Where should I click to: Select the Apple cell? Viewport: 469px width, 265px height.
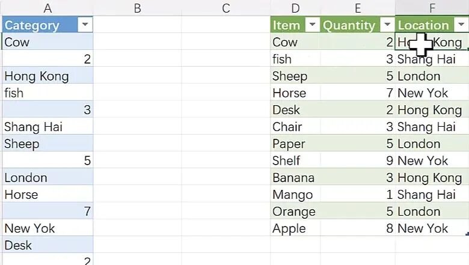tap(289, 228)
